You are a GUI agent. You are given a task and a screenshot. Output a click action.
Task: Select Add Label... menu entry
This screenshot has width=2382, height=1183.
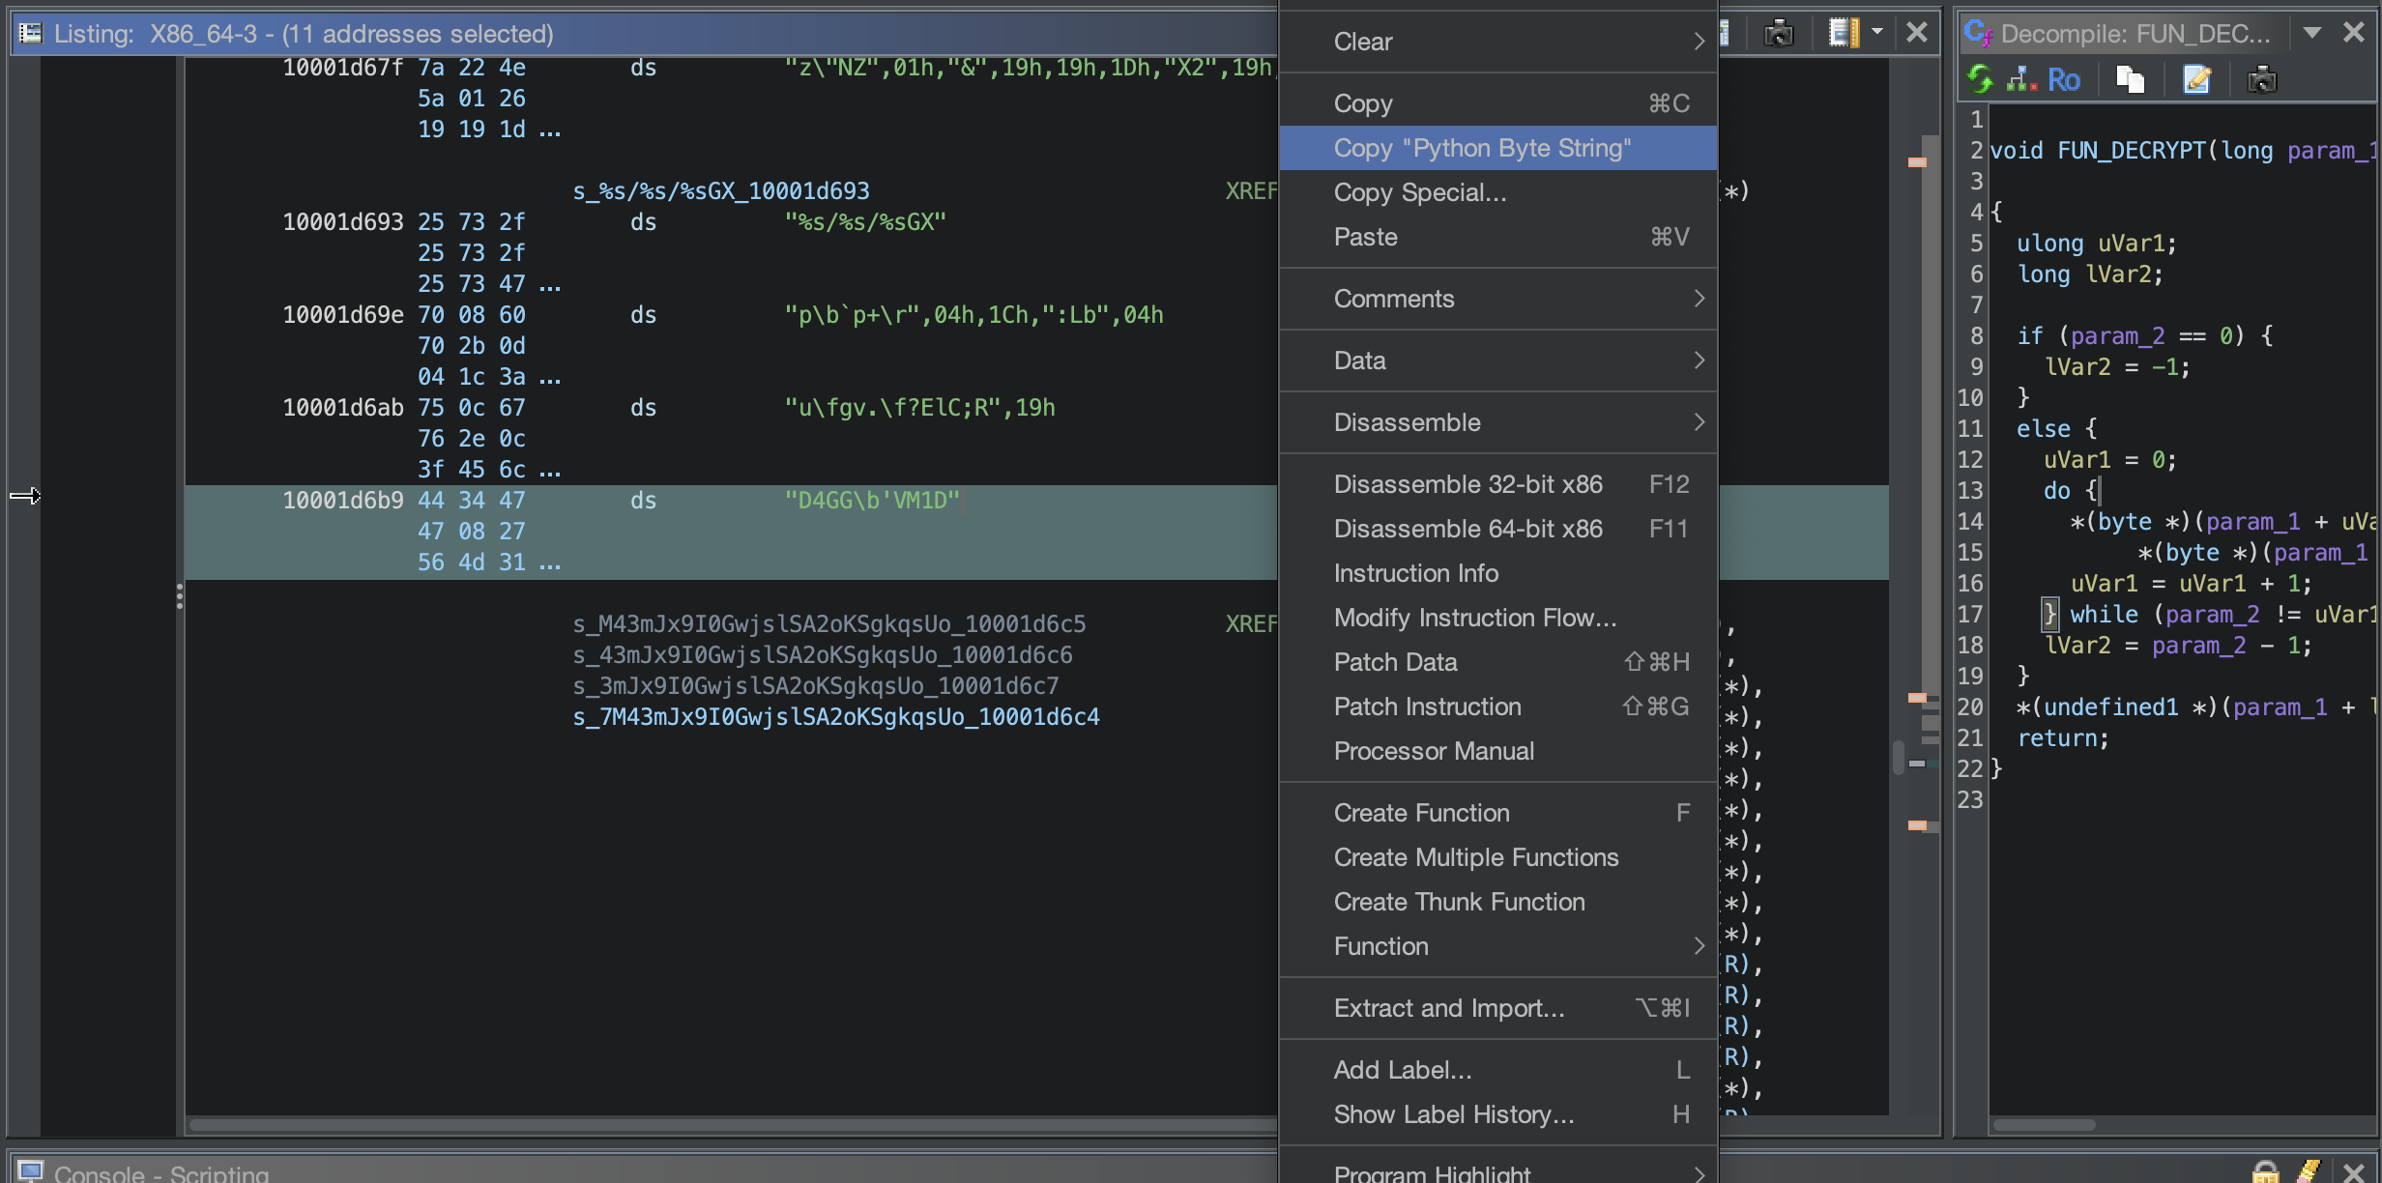[1497, 1070]
